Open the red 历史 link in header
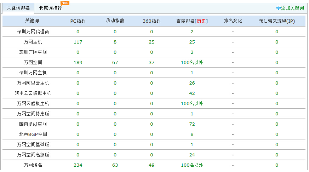Image resolution: width=309 pixels, height=172 pixels. pyautogui.click(x=201, y=21)
